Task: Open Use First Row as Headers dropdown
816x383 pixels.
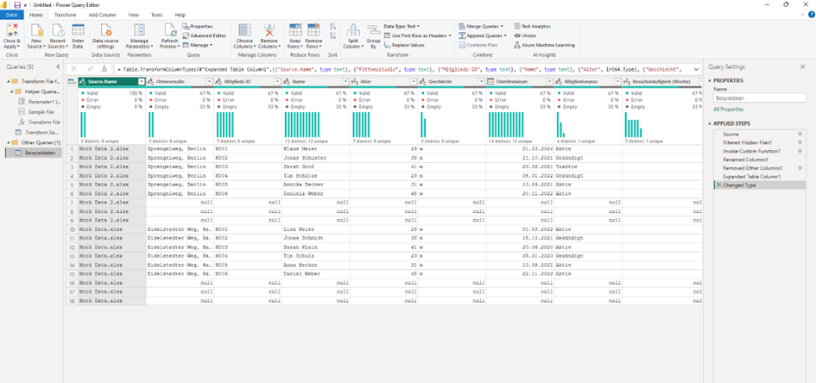Action: pos(418,36)
